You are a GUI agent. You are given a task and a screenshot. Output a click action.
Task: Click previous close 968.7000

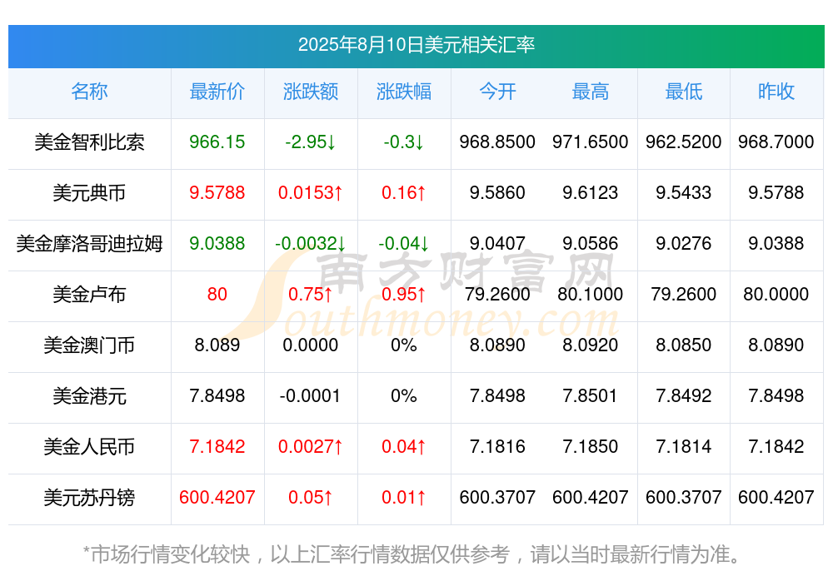776,142
